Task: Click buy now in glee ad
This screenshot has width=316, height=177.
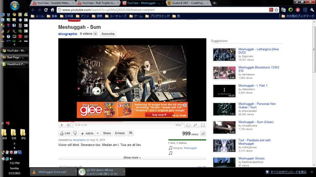Action: (159, 115)
